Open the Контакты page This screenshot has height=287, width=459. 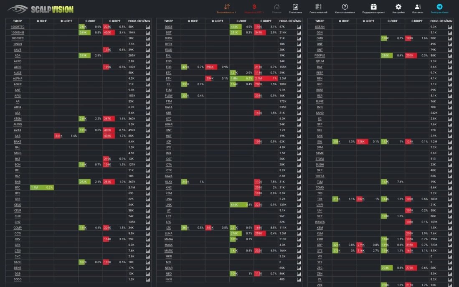click(417, 8)
